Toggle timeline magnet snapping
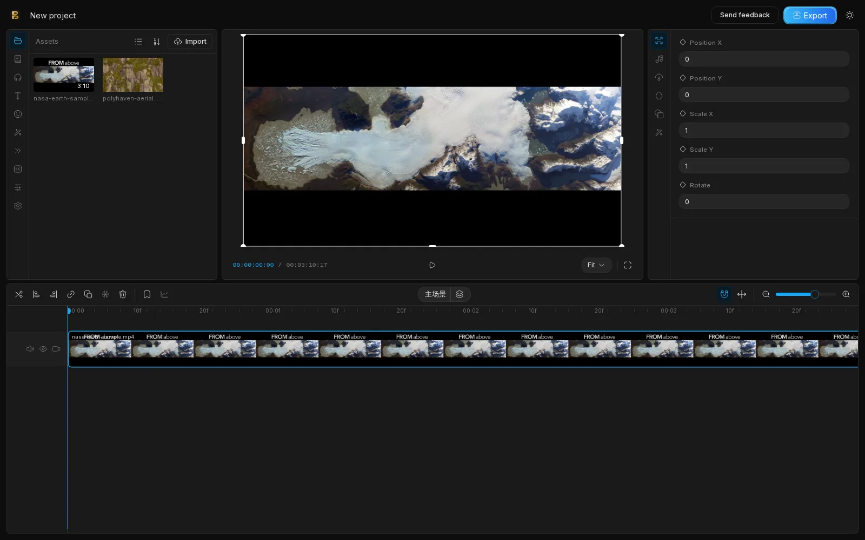865x540 pixels. tap(724, 294)
